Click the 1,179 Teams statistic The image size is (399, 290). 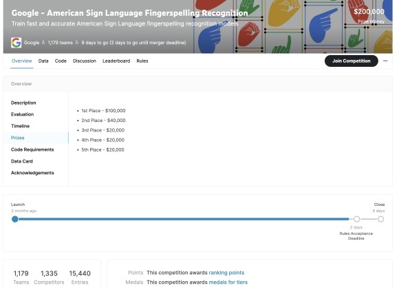[x=21, y=278]
